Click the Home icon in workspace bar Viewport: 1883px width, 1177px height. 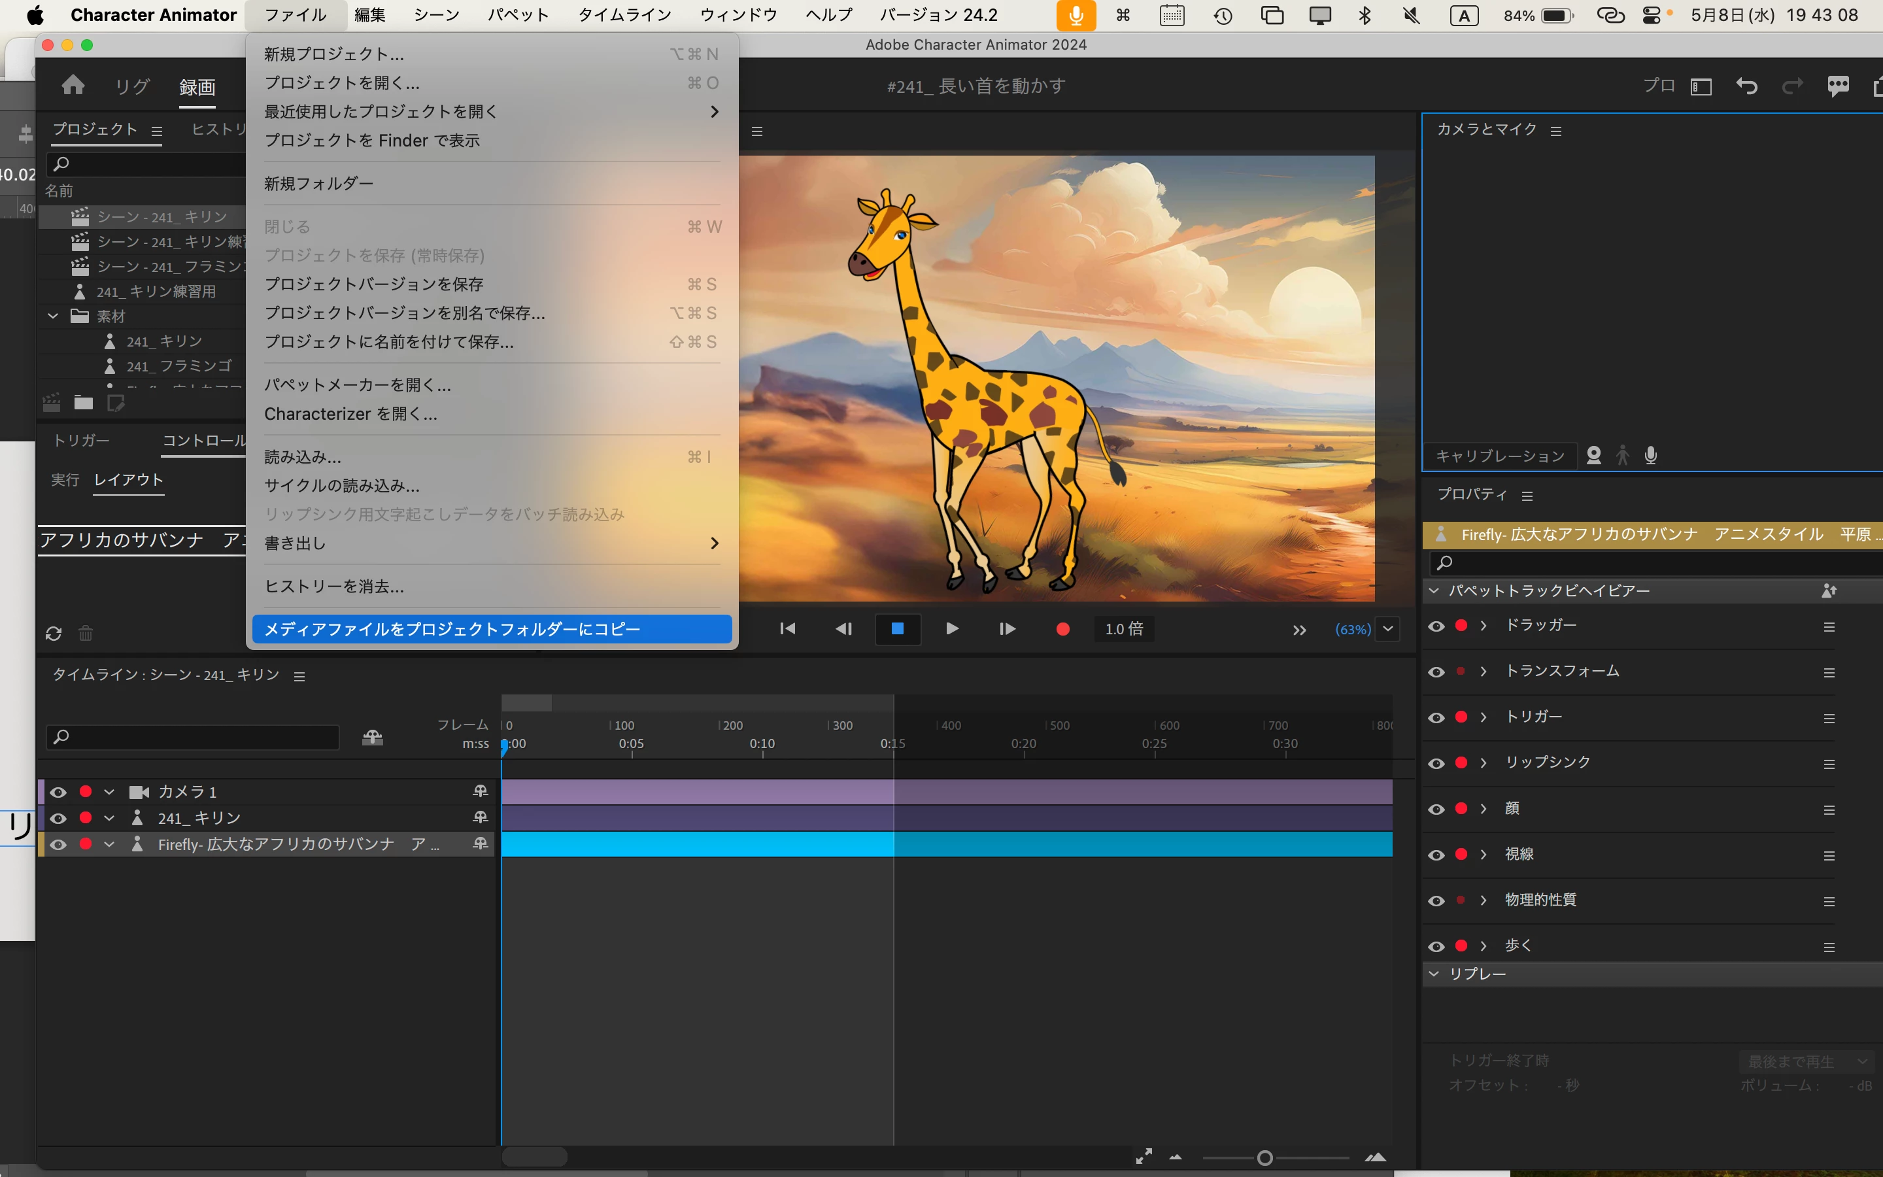[x=73, y=85]
